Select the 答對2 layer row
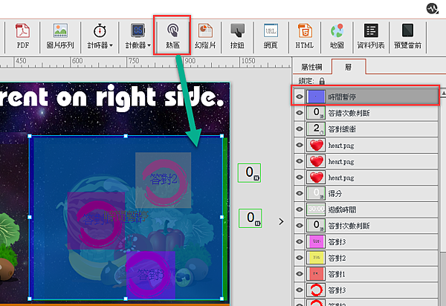This screenshot has height=306, width=446. [x=366, y=258]
